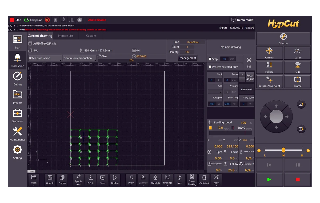Click the DryRun tool
Viewport: 320px width, 203px height.
pos(115,180)
